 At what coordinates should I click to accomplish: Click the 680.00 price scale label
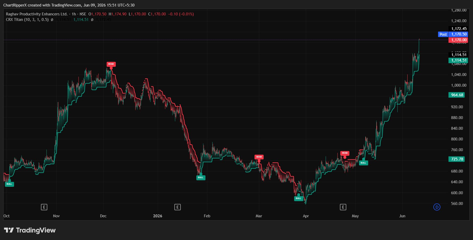click(x=457, y=171)
